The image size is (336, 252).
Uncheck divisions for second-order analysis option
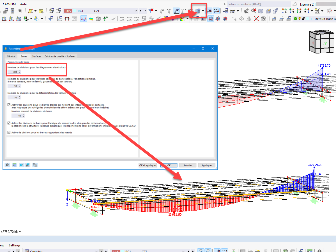pyautogui.click(x=9, y=123)
